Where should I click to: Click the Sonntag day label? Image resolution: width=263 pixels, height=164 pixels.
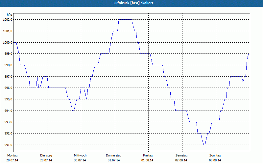(x=215, y=155)
